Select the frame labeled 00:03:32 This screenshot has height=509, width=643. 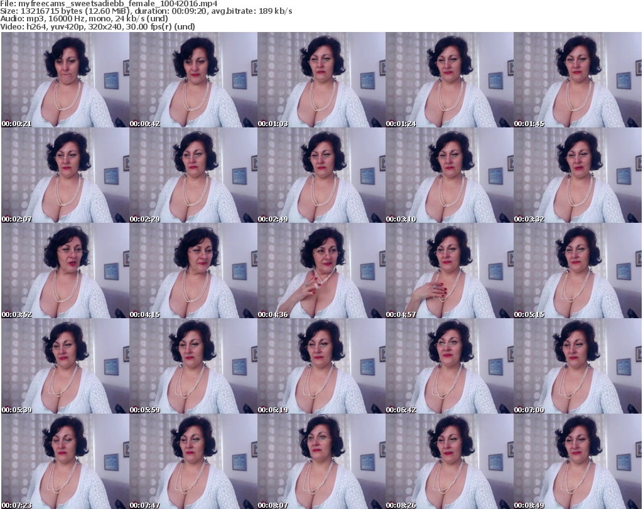[x=577, y=176]
